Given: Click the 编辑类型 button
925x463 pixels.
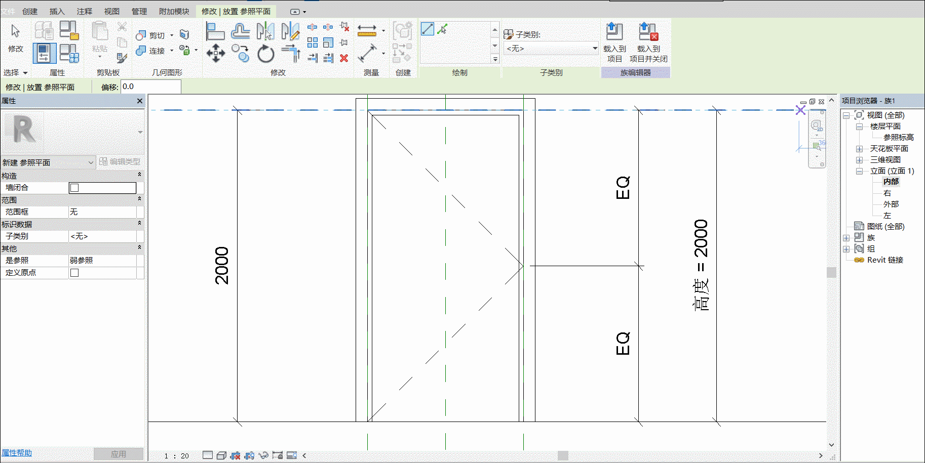Looking at the screenshot, I should [x=120, y=161].
